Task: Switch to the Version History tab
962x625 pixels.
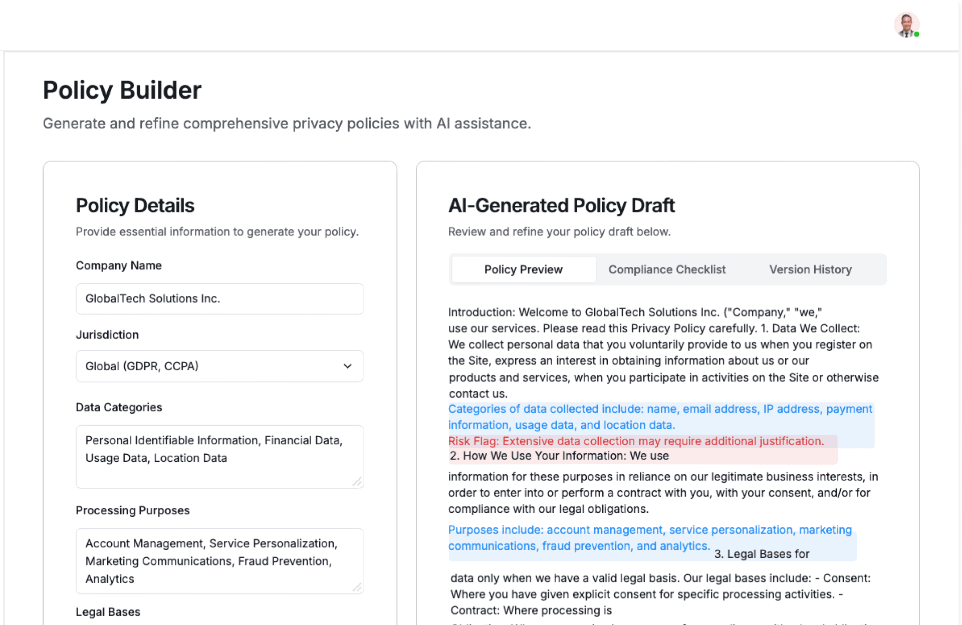Action: [x=810, y=269]
